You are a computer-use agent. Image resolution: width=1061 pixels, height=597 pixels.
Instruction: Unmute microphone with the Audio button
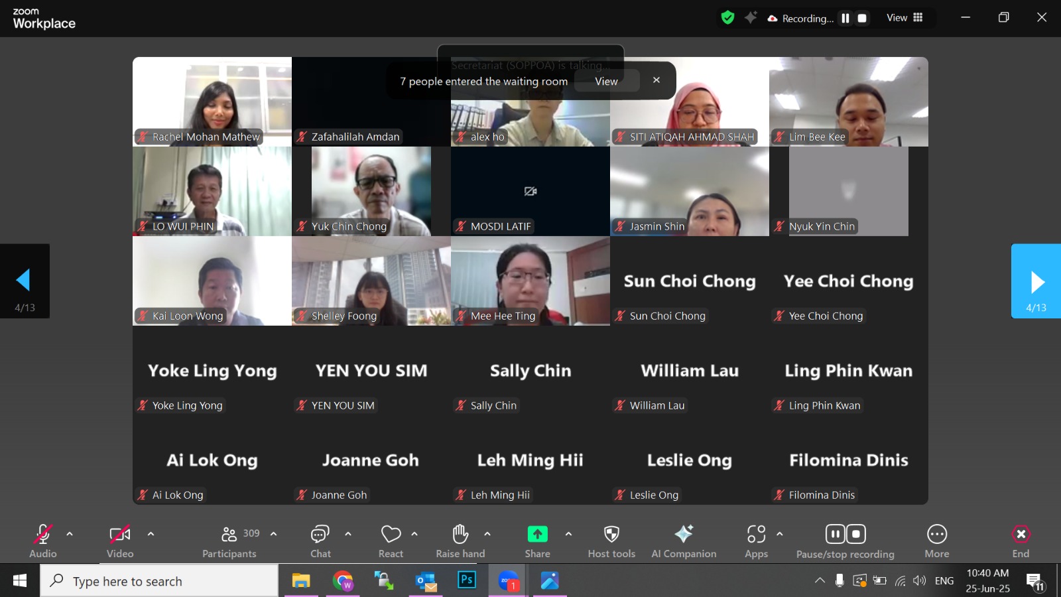click(43, 541)
